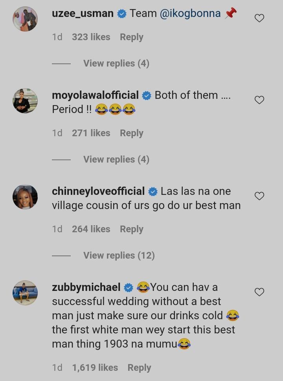Reply to moyolawalofficial's comment
Viewport: 283px width, 381px height.
point(131,133)
